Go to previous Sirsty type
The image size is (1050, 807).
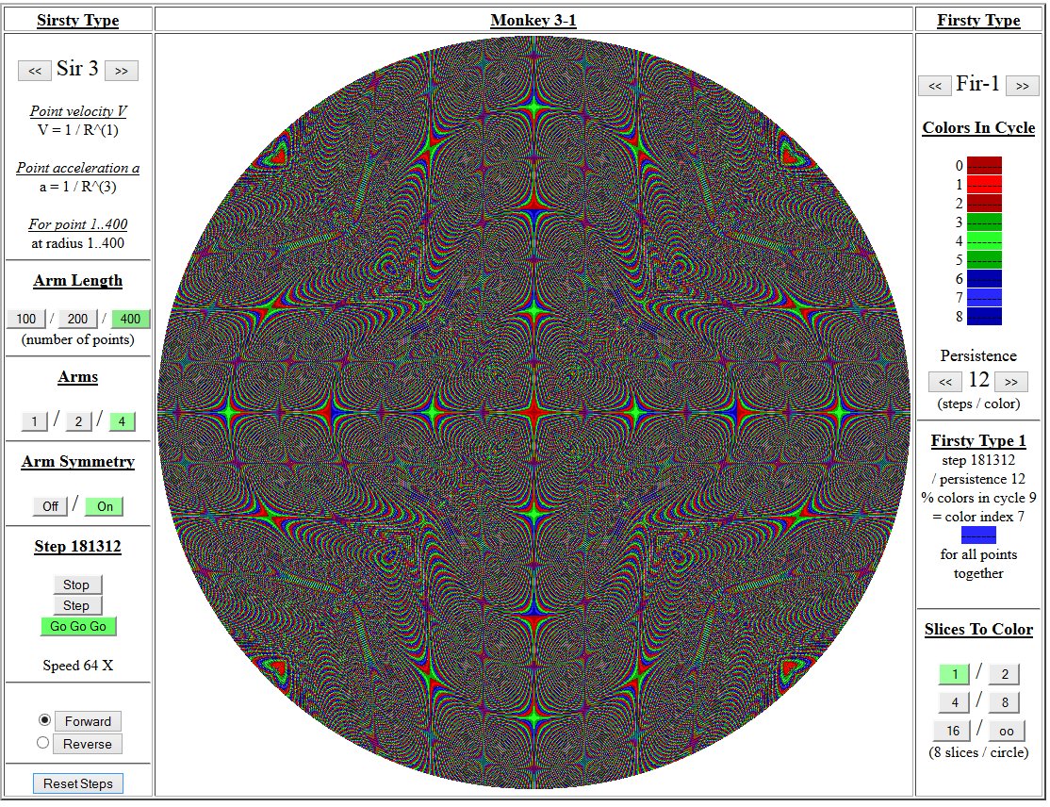[35, 71]
